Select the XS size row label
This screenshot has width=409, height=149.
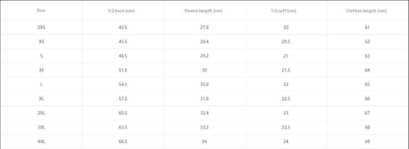coord(41,42)
